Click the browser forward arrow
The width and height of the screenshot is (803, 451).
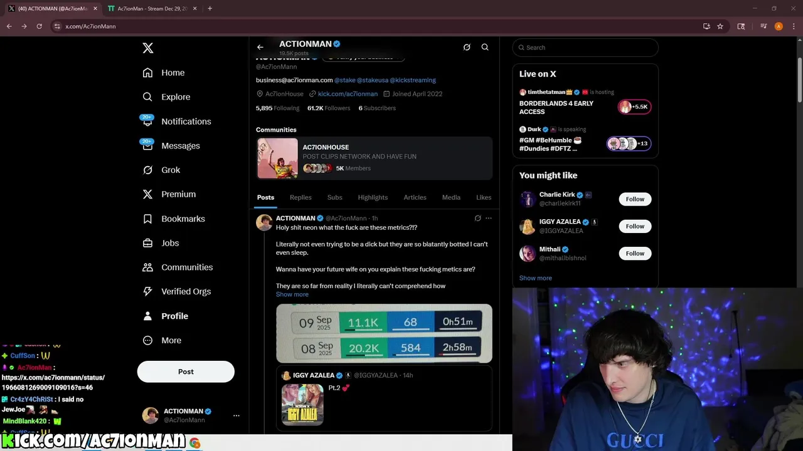click(x=24, y=26)
